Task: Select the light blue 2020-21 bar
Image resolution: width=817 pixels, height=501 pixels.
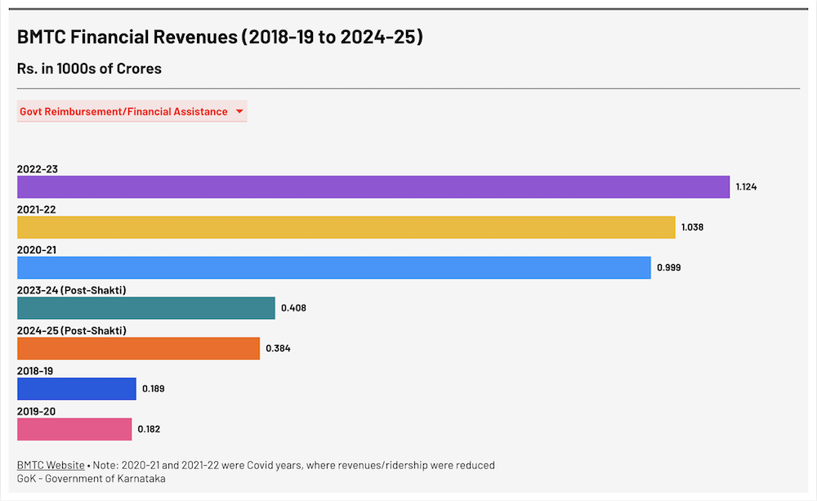Action: point(333,267)
